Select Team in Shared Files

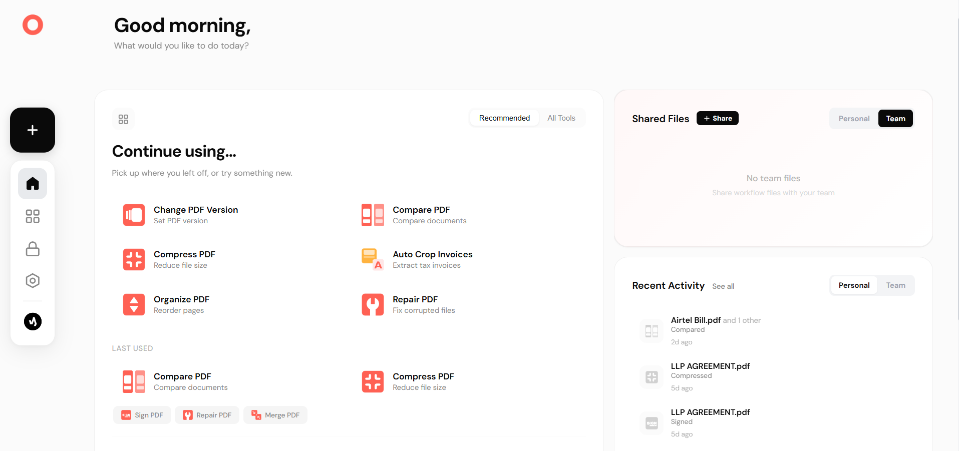[895, 119]
